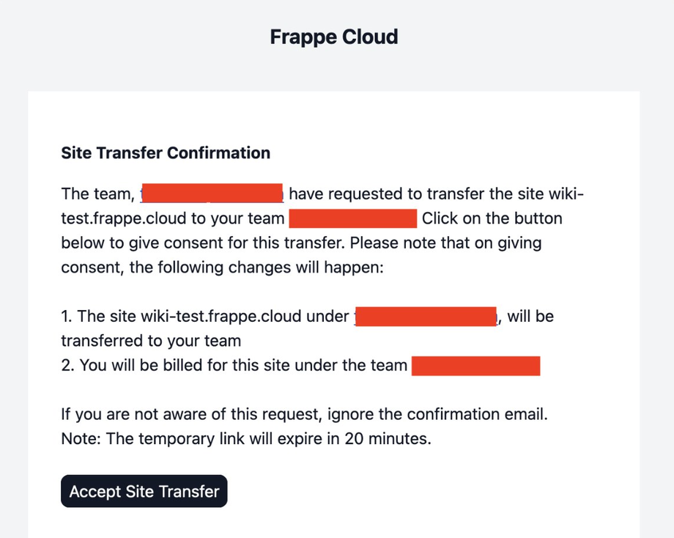Click the "transferred to your team" line
The height and width of the screenshot is (538, 674).
pyautogui.click(x=151, y=341)
